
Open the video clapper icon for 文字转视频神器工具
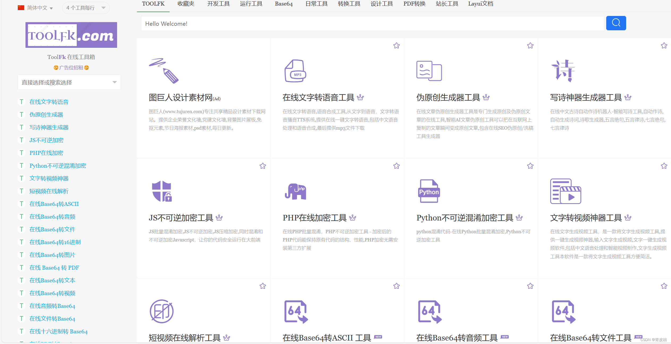coord(566,191)
